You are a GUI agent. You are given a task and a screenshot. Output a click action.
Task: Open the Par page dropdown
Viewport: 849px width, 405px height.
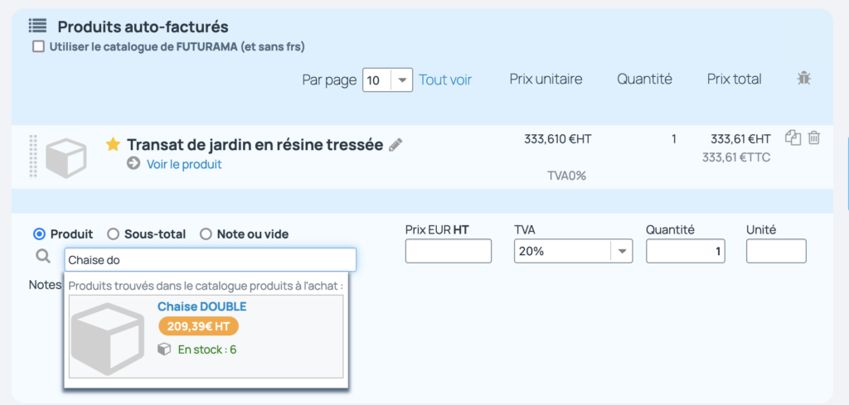tap(388, 80)
